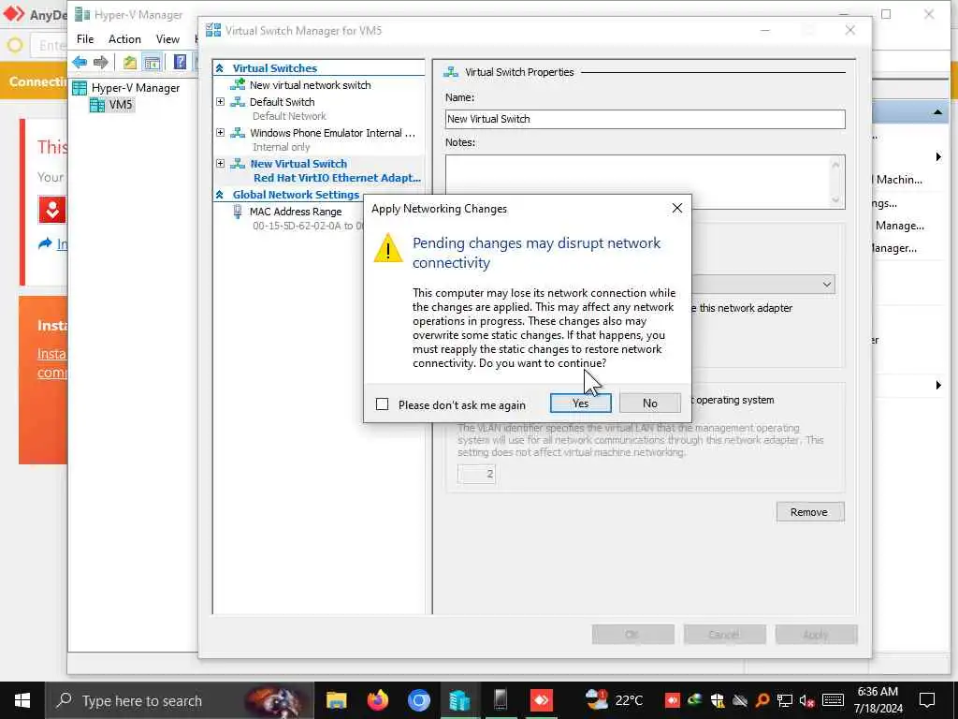Switch to Hyper-V Manager taskbar icon
Screen dimensions: 958x719
coord(459,700)
